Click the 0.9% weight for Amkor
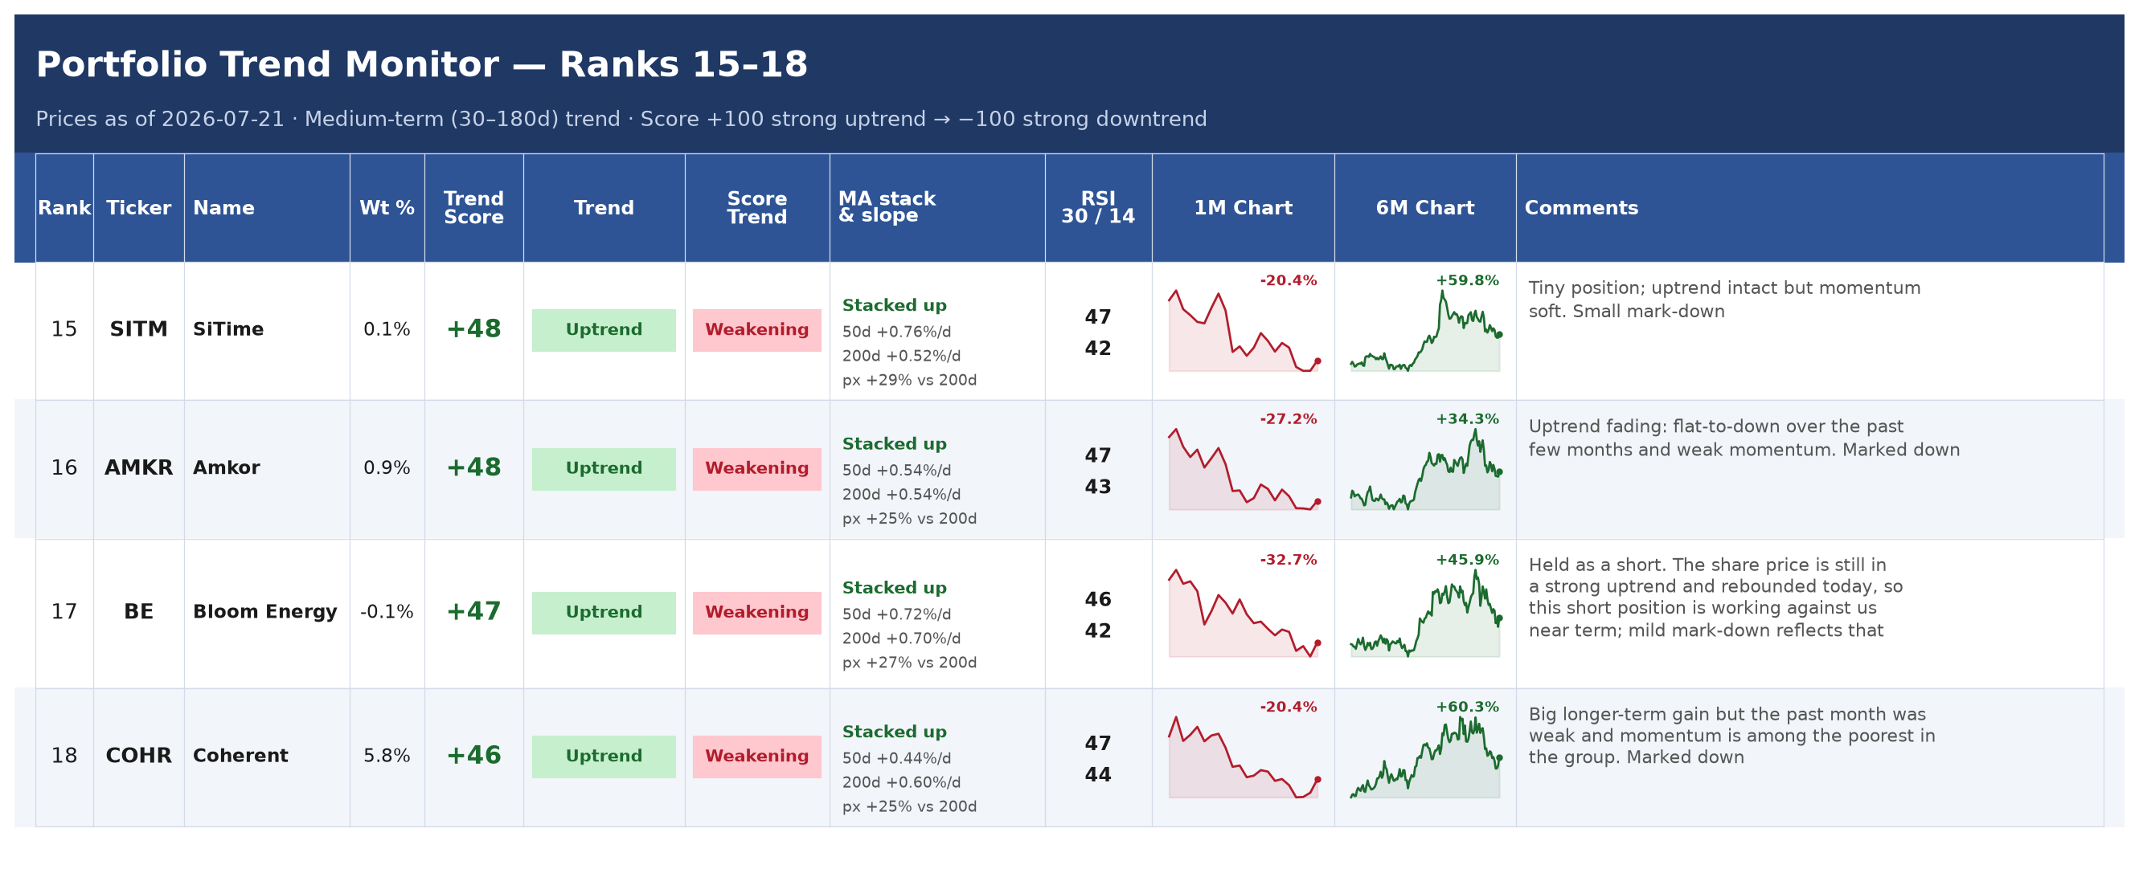This screenshot has width=2139, height=877. click(x=387, y=467)
